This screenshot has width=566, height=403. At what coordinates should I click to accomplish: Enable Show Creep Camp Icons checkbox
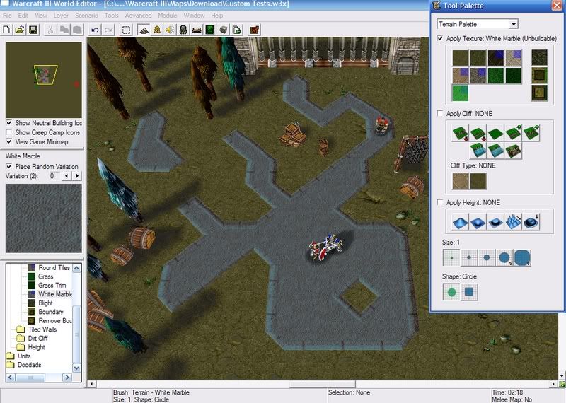click(x=9, y=132)
